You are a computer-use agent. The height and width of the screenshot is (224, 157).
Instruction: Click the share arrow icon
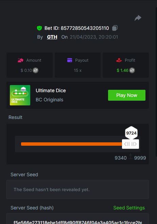click(138, 18)
